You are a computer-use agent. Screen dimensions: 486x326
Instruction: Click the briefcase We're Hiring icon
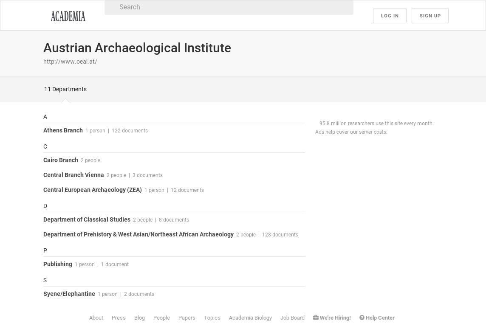[316, 318]
